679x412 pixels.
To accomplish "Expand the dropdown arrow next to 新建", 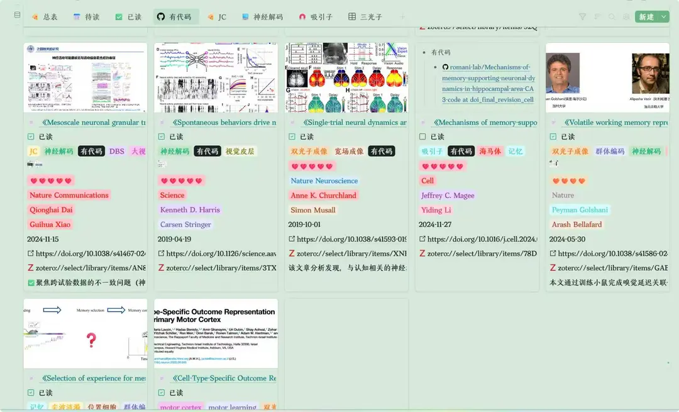I will click(664, 17).
